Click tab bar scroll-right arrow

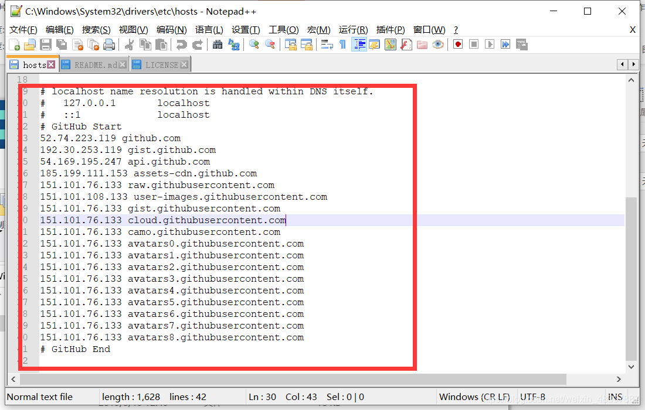click(x=633, y=64)
